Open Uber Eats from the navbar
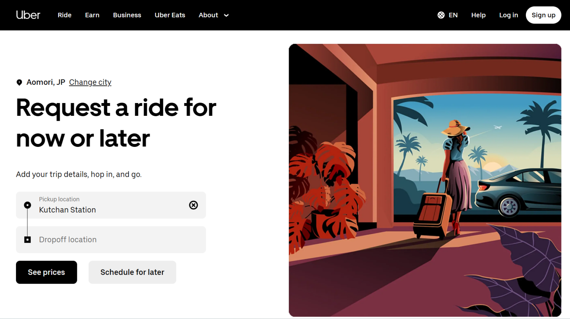 tap(170, 15)
